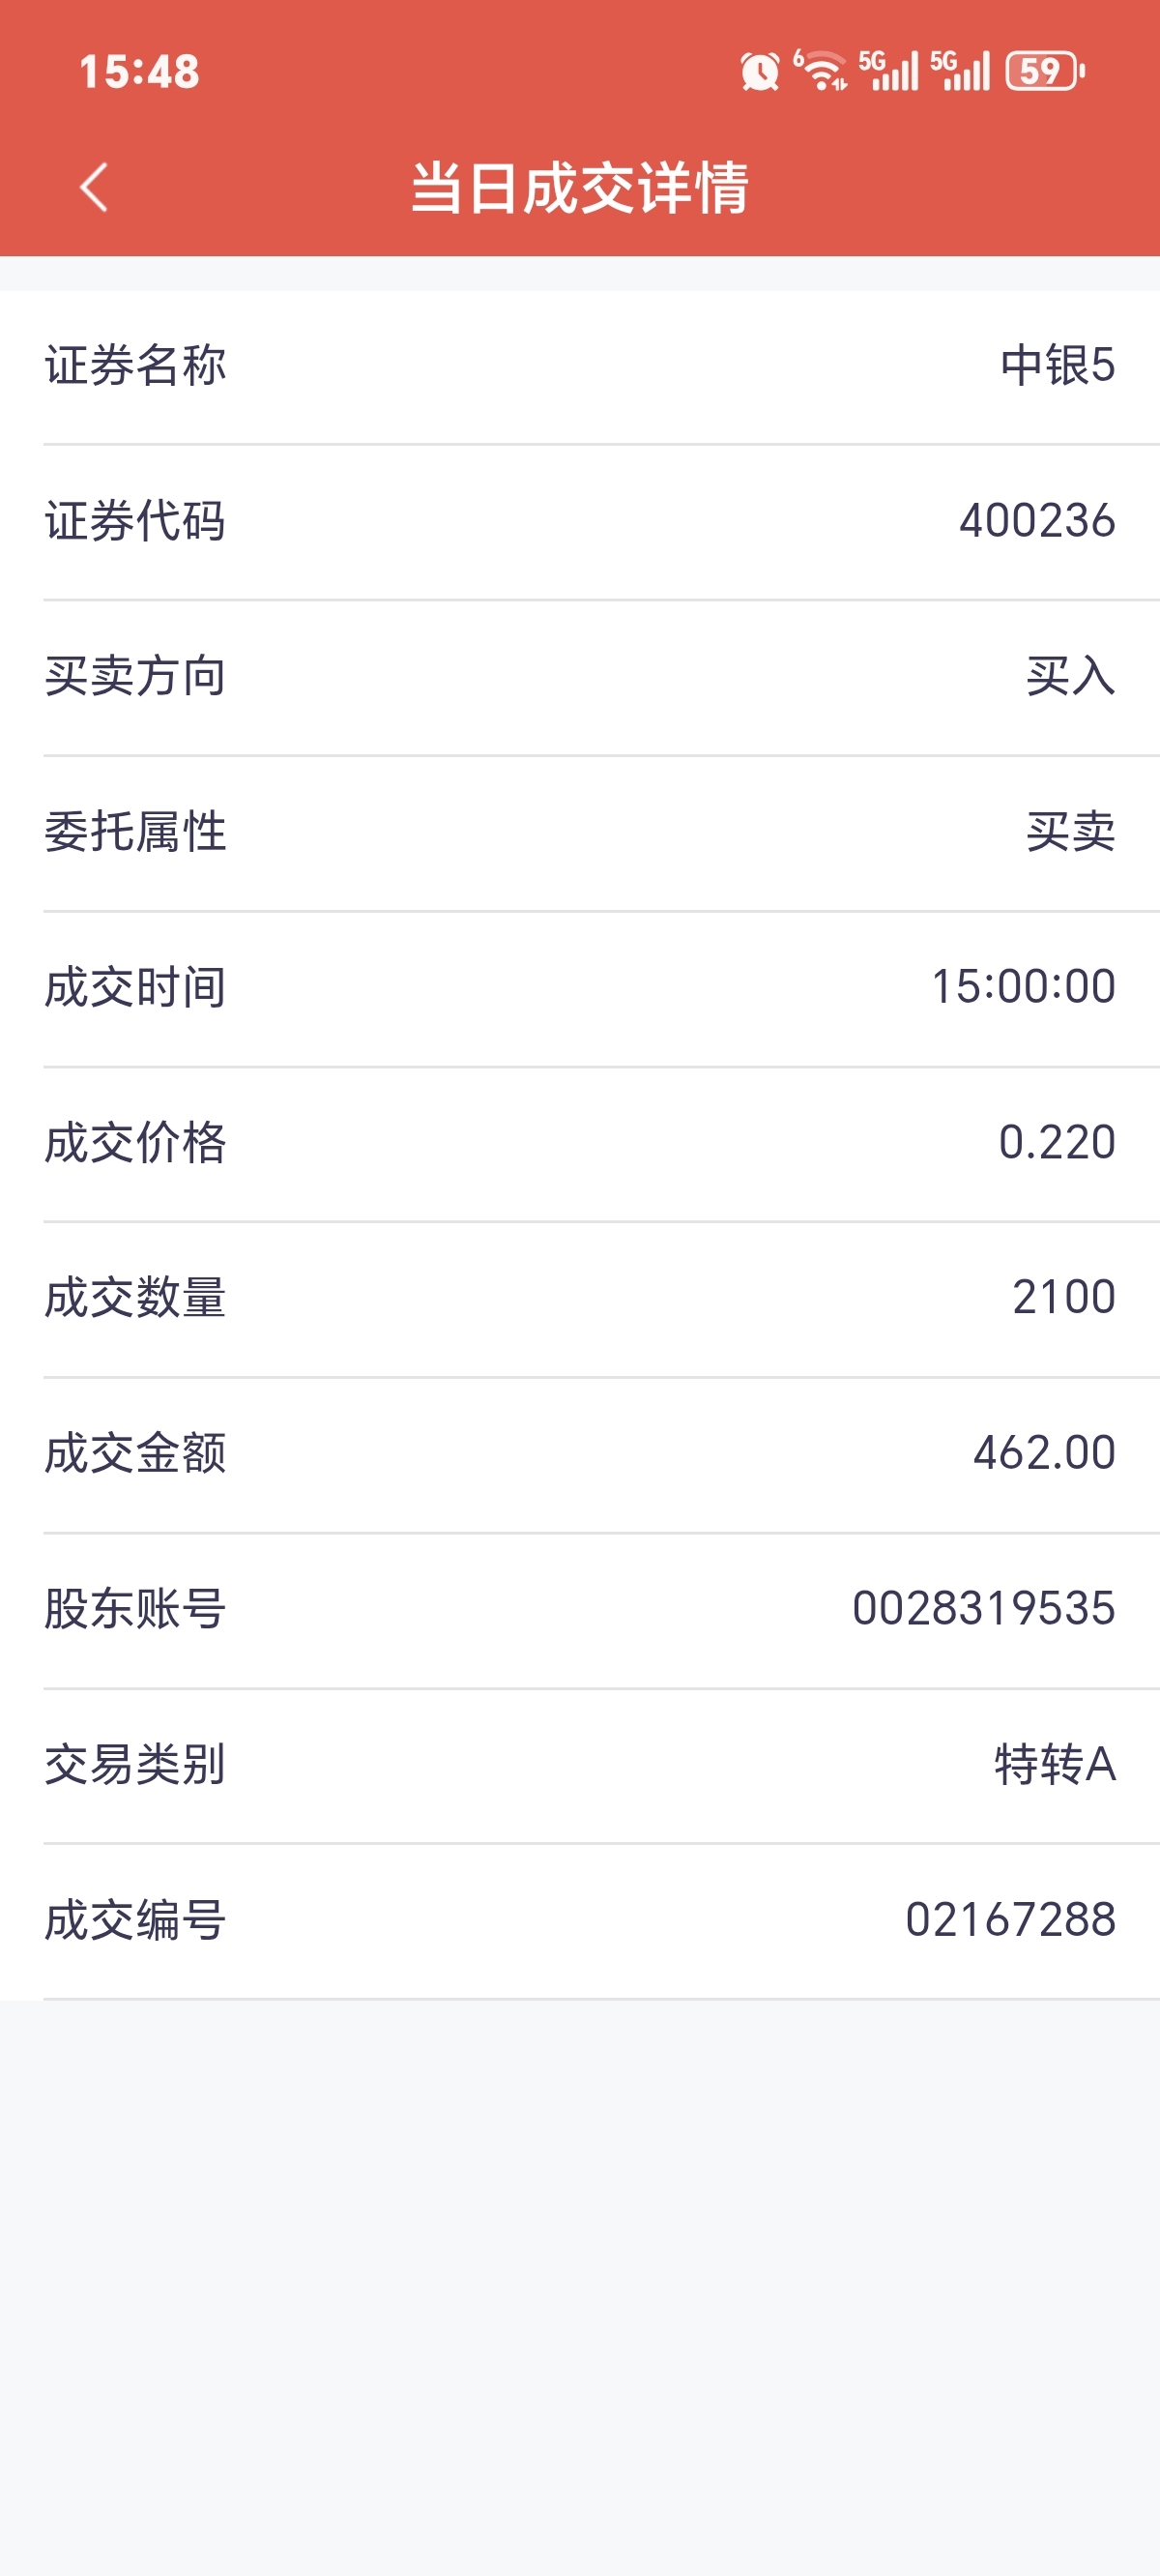Select the 证券名称 row showing 中银5
This screenshot has width=1160, height=2576.
pyautogui.click(x=580, y=367)
